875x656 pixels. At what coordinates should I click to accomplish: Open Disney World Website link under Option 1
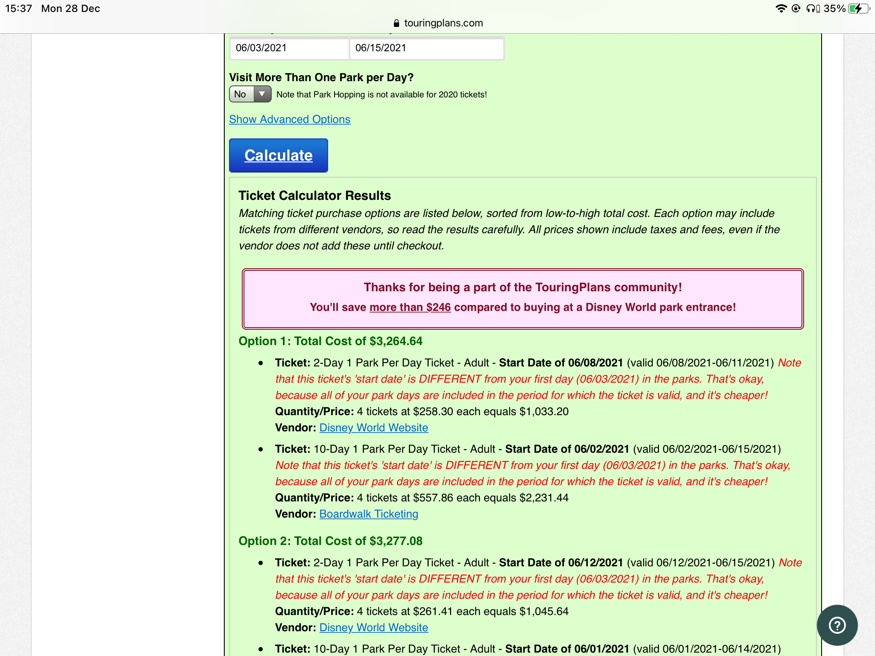coord(373,428)
